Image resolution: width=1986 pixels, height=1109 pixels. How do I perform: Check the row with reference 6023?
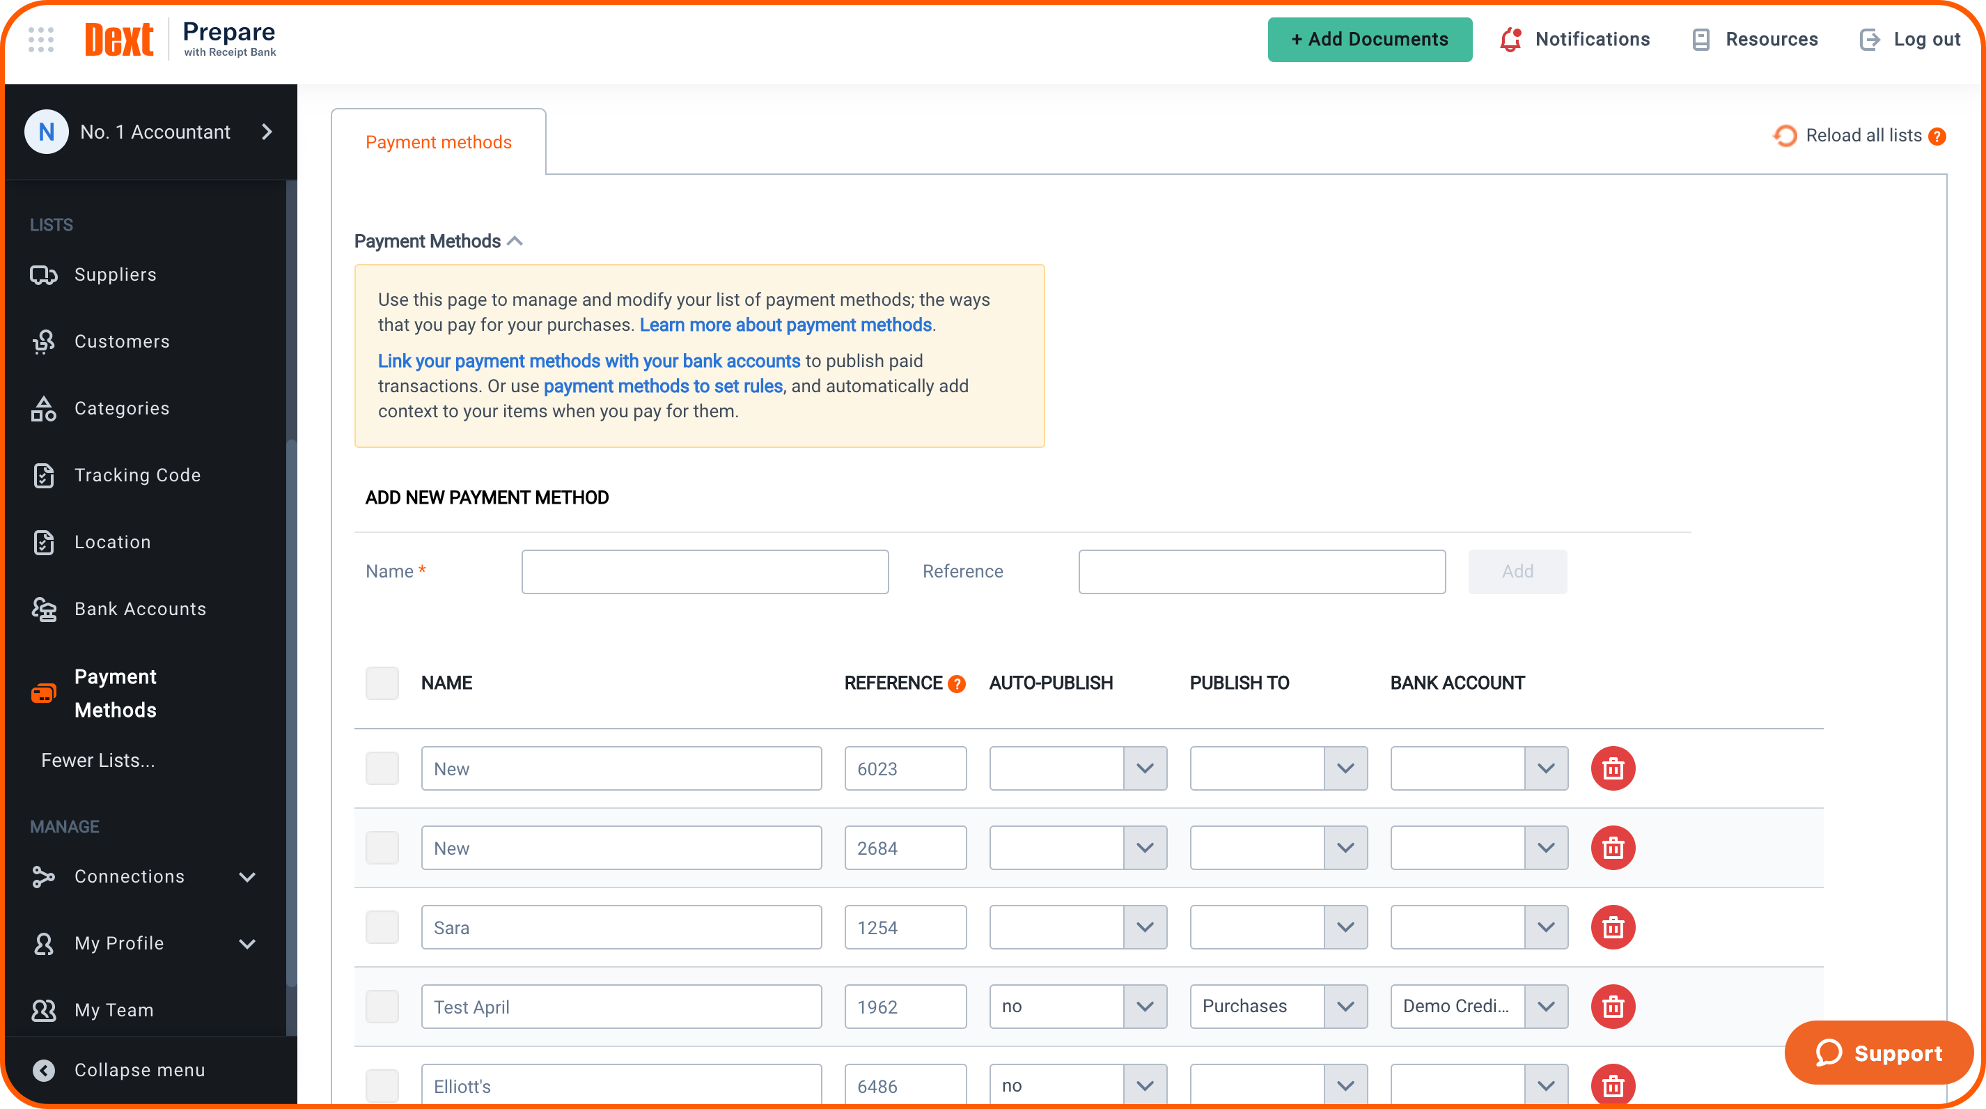[382, 768]
